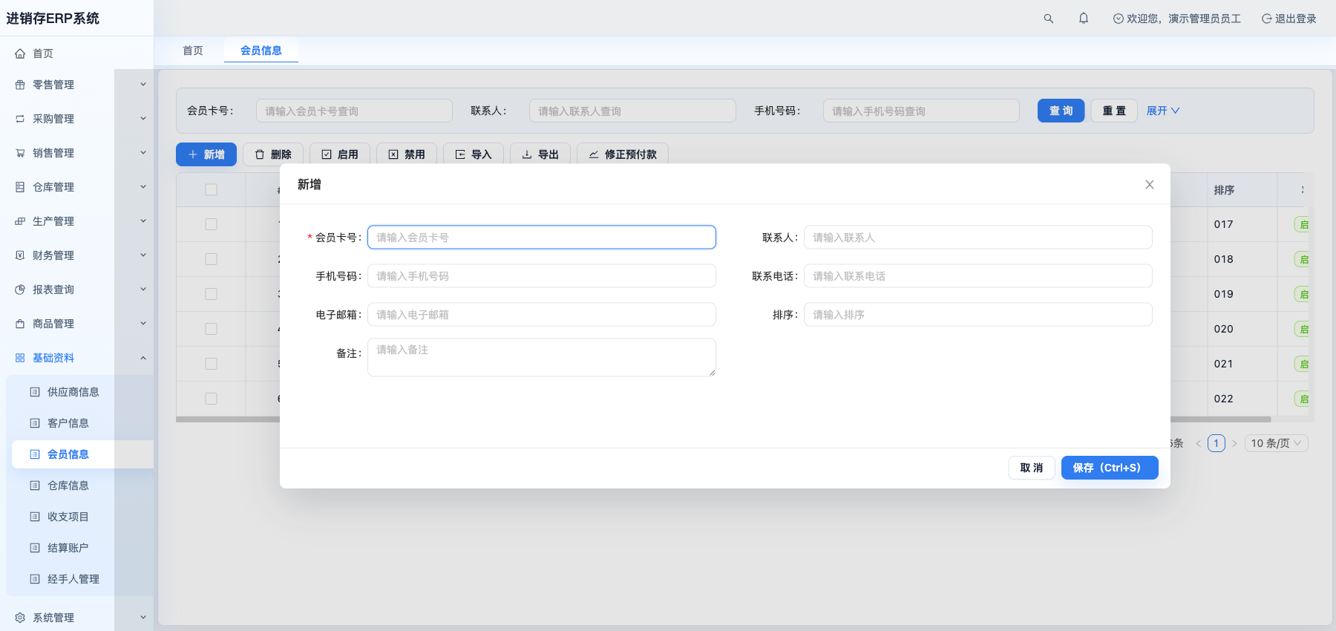Switch to the 首页 tab

193,50
